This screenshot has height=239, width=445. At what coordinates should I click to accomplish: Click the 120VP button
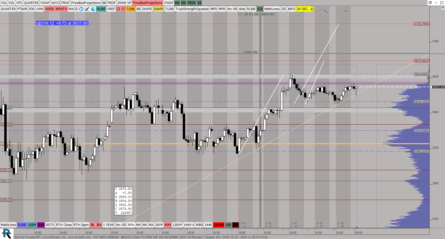(x=177, y=225)
